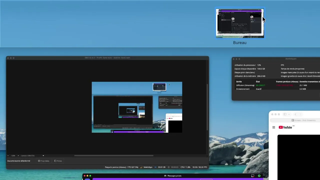Click the 30.00 / 30.00 FPS readout
The width and height of the screenshot is (320, 180).
pos(200,167)
